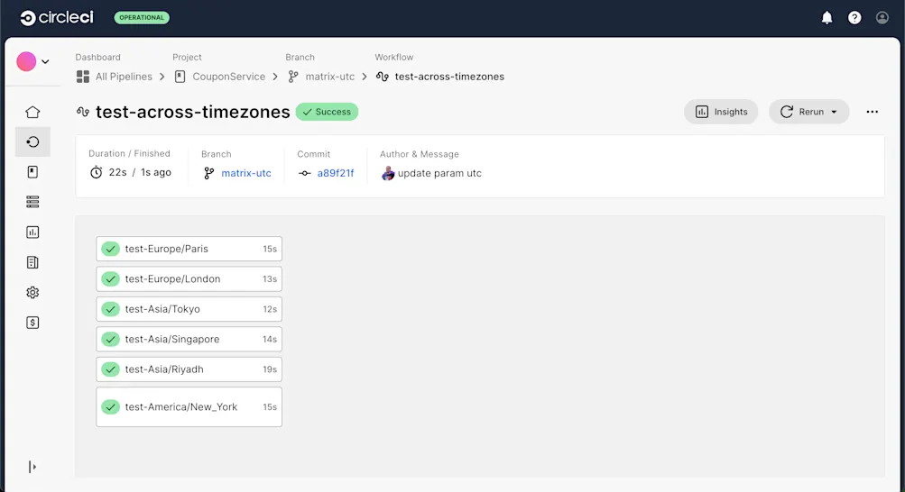Open the test-Asia/Riyadh job
Viewport: 905px width, 492px height.
pyautogui.click(x=189, y=369)
